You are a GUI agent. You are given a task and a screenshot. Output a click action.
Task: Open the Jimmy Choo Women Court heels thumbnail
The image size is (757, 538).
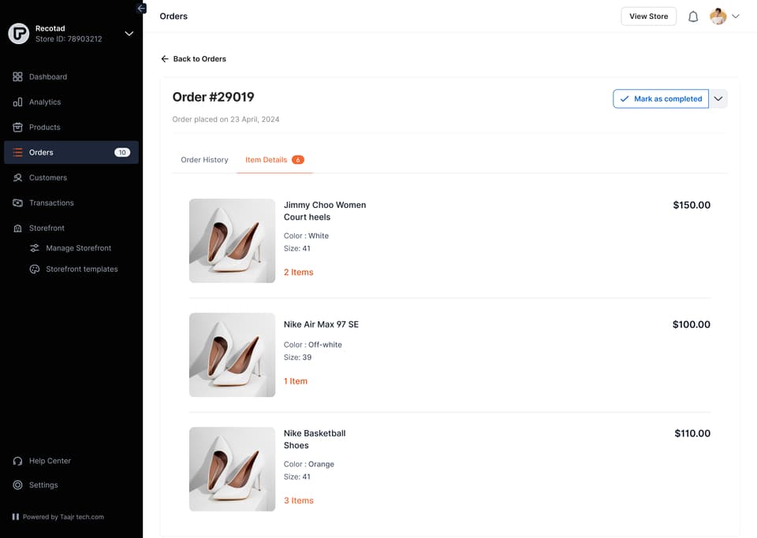coord(232,240)
